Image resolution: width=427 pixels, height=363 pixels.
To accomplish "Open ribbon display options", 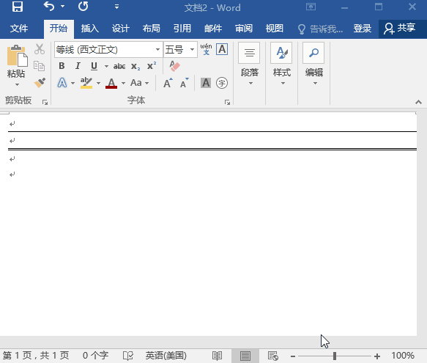I will (311, 7).
